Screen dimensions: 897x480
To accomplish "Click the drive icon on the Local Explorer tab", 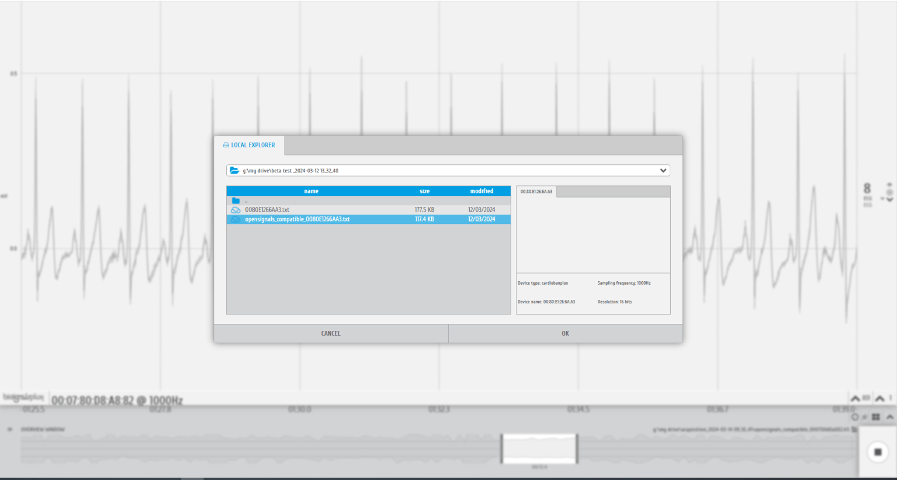I will click(226, 145).
